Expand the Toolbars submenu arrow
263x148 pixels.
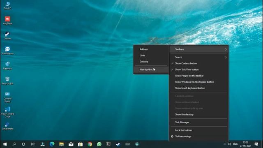point(226,49)
